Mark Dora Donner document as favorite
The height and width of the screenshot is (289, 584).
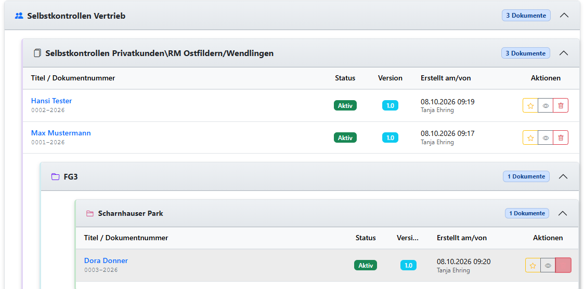pyautogui.click(x=533, y=265)
